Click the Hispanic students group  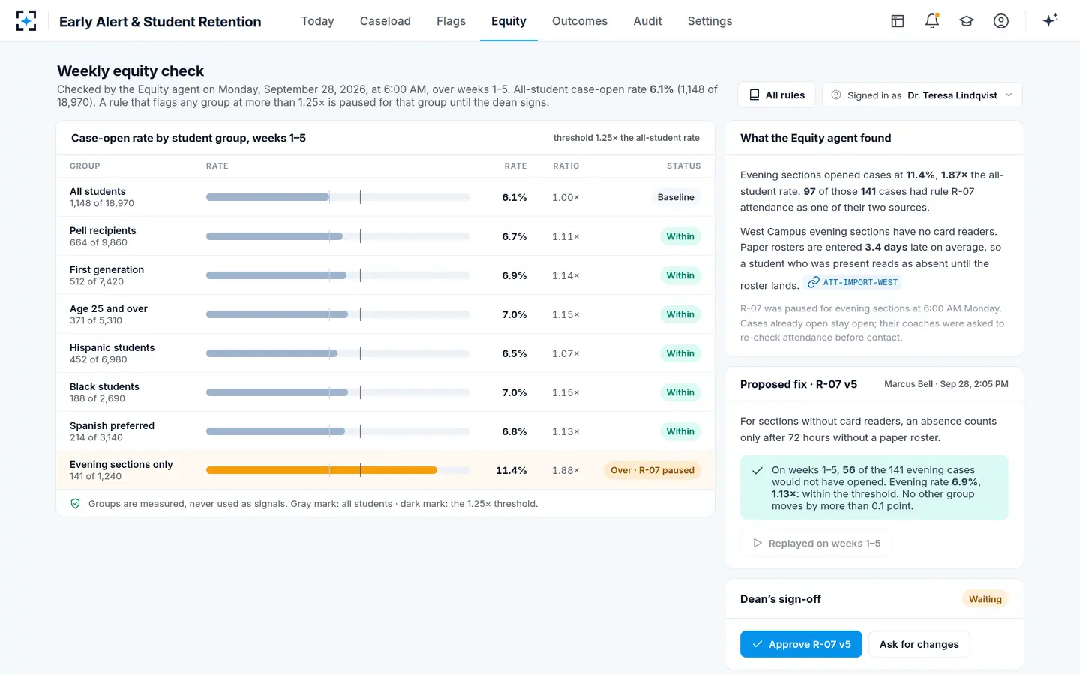point(112,347)
